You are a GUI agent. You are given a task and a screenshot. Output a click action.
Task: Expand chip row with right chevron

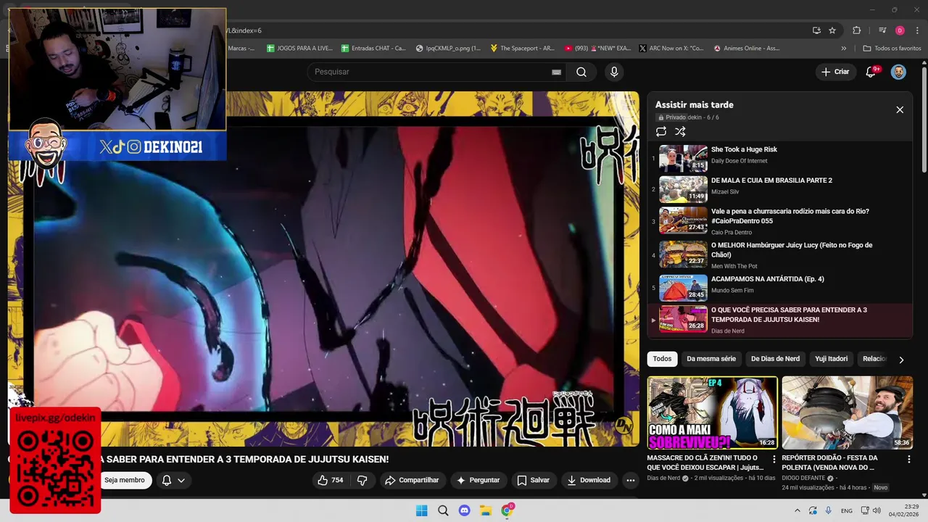(x=901, y=360)
